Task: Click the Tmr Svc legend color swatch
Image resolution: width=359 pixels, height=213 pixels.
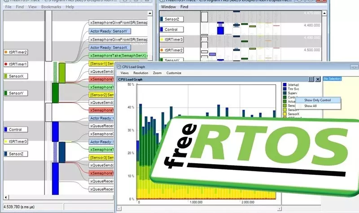Action: (x=285, y=89)
